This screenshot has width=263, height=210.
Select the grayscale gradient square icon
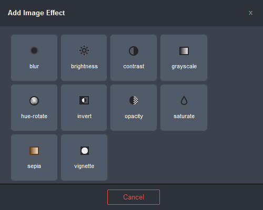[x=184, y=51]
